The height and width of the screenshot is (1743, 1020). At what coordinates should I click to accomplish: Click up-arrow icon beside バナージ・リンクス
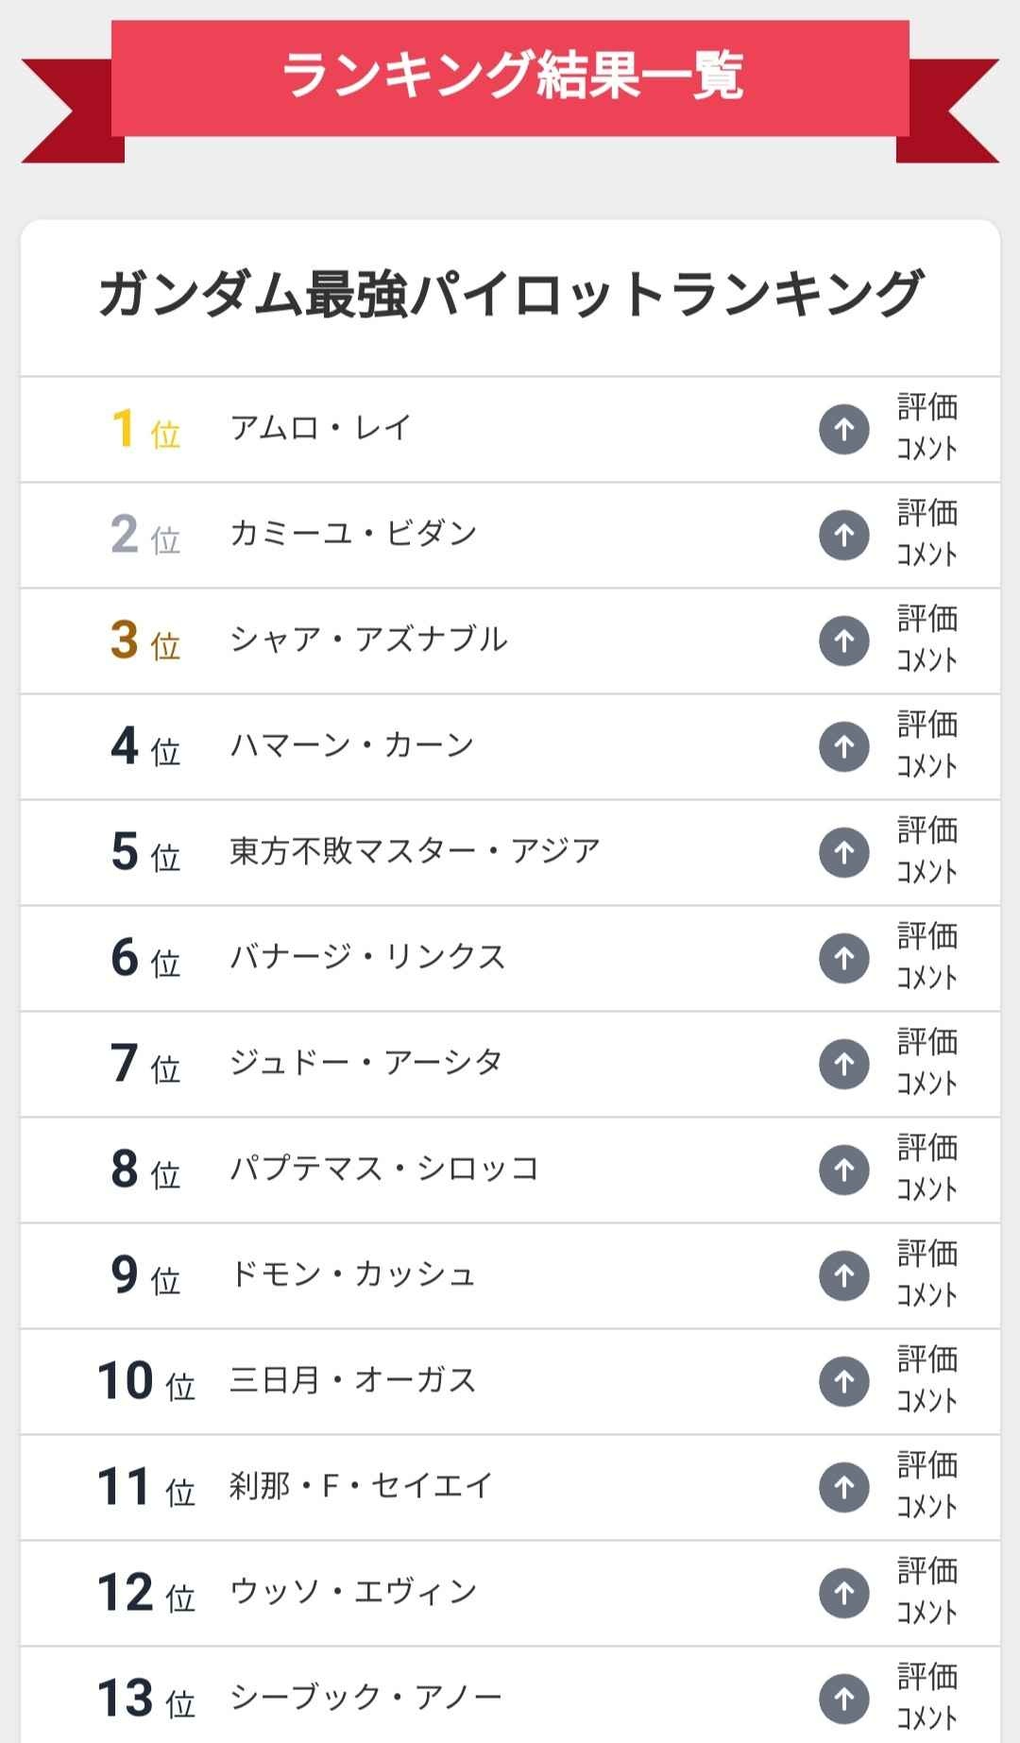[x=843, y=959]
